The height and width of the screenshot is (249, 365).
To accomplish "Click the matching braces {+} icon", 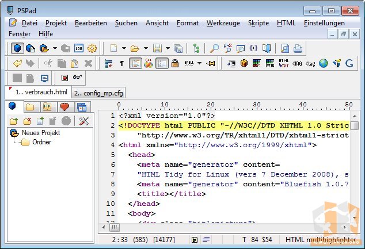I will pos(253,48).
